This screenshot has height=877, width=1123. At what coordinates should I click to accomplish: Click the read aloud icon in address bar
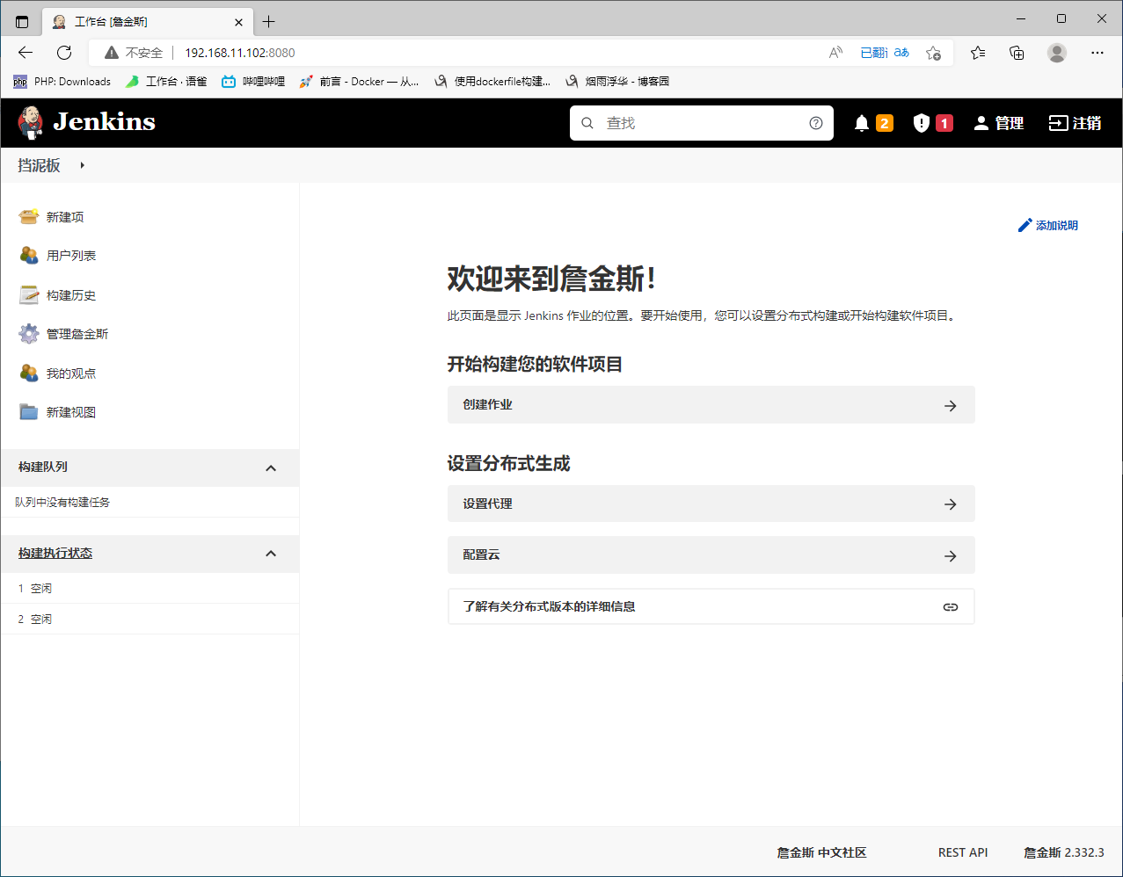pos(836,53)
